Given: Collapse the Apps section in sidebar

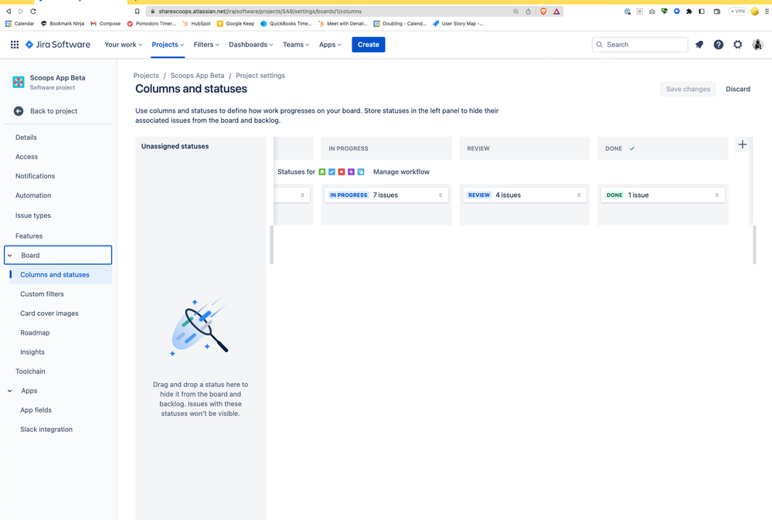Looking at the screenshot, I should [10, 391].
